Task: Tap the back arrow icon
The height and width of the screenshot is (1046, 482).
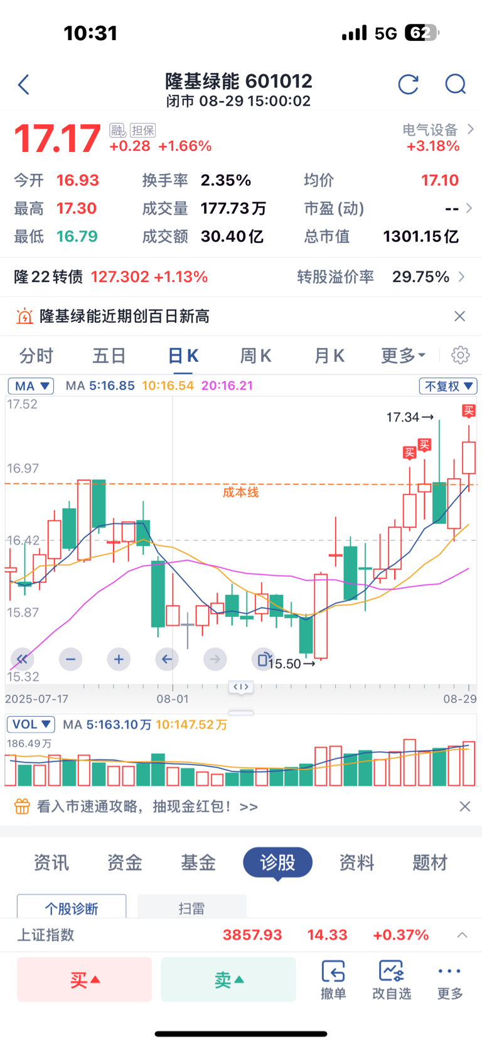Action: (x=24, y=84)
